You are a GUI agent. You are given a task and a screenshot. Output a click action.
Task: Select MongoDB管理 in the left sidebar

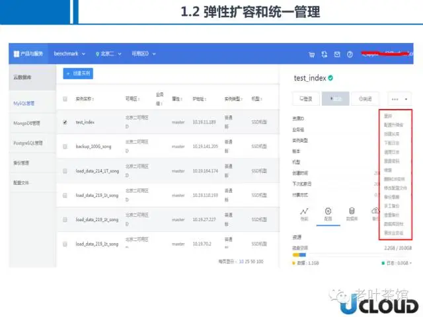coord(26,123)
